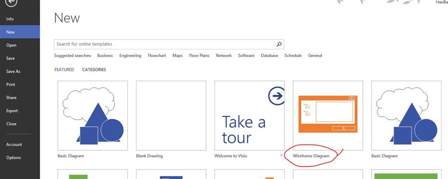Select the Blank Drawing template thumbnail
Image resolution: width=448 pixels, height=179 pixels.
click(171, 115)
